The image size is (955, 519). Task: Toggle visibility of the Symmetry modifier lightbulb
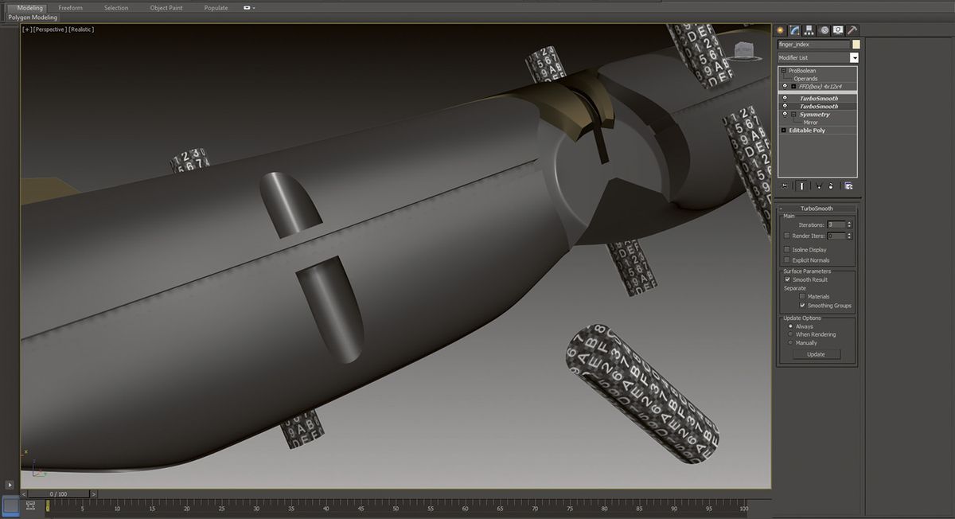tap(785, 115)
